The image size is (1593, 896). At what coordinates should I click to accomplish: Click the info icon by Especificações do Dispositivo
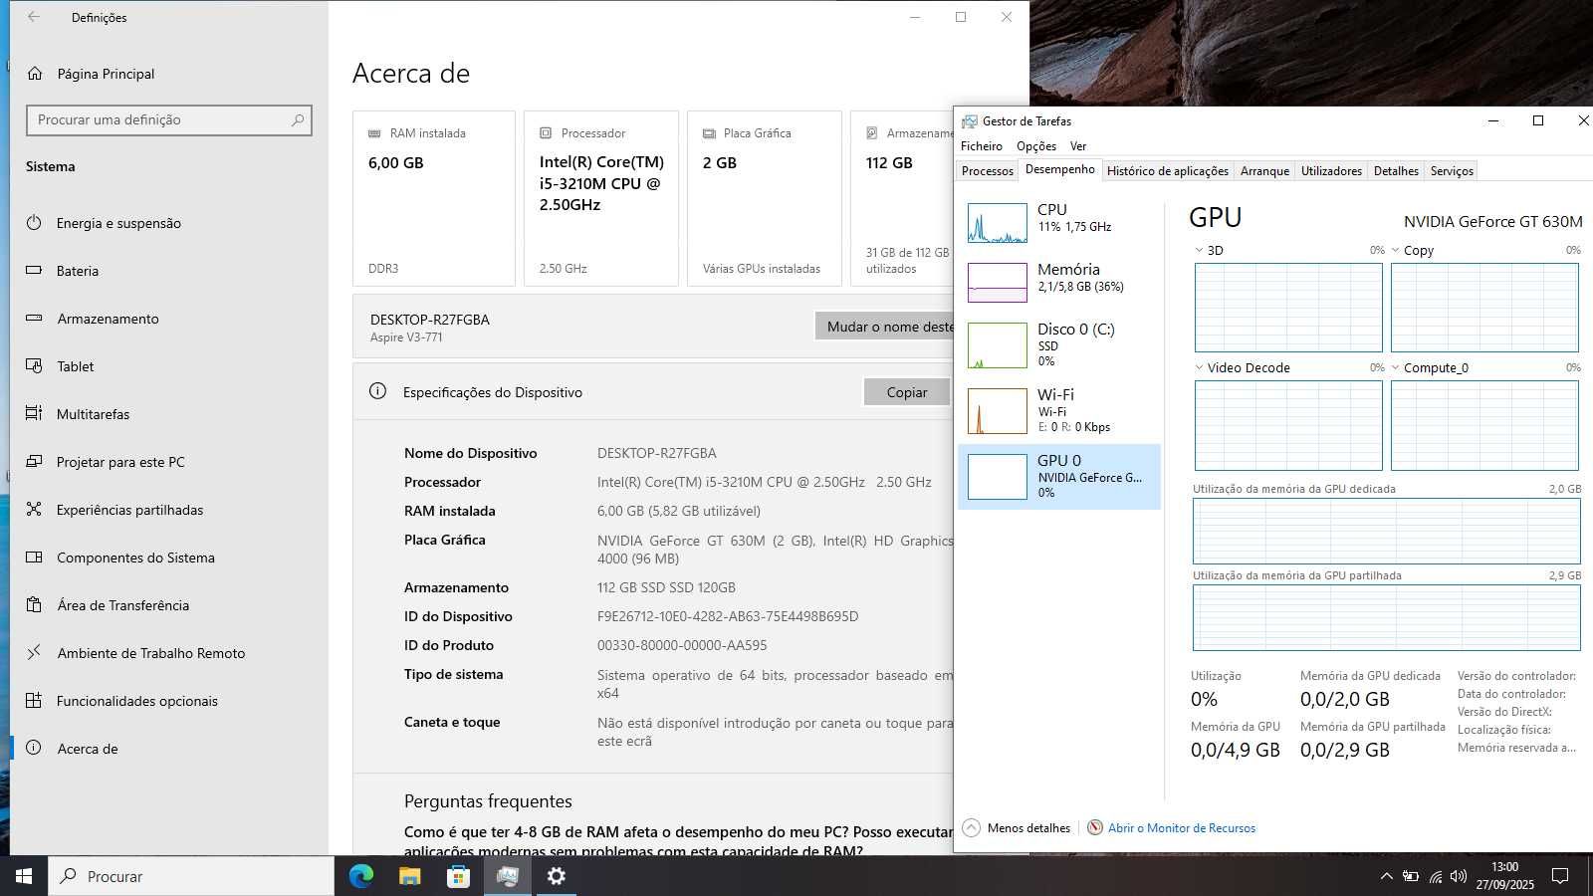click(x=377, y=391)
